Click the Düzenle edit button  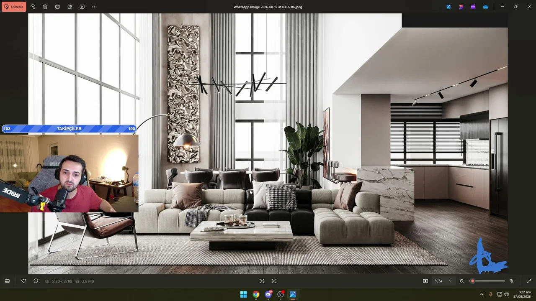(14, 7)
